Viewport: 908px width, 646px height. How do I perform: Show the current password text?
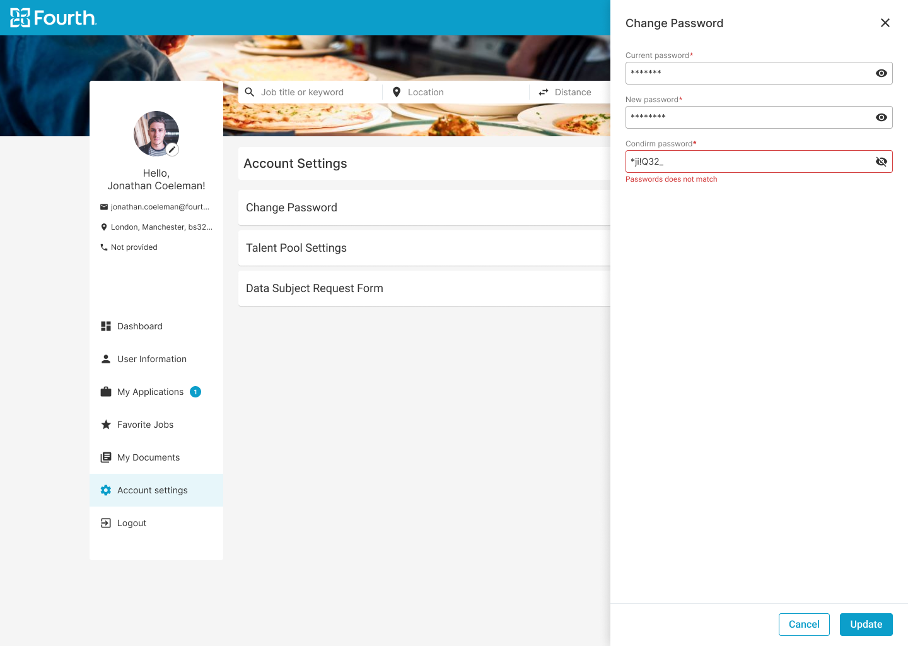(881, 73)
